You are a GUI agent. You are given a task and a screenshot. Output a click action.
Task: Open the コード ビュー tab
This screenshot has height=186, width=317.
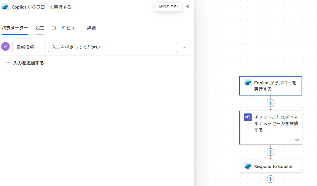65,28
